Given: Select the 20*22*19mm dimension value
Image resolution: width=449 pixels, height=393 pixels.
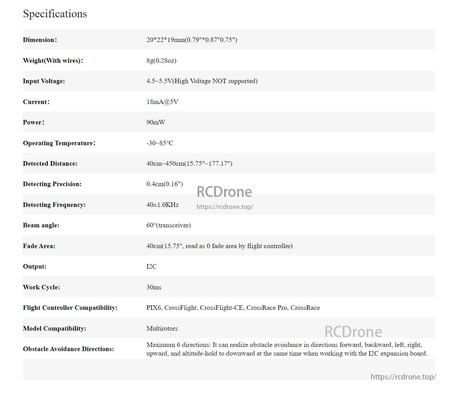Looking at the screenshot, I should [x=192, y=40].
